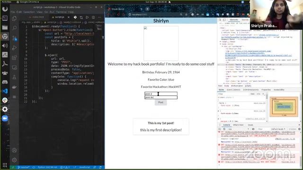Open the script.js:16 console source link
The width and height of the screenshot is (303, 170).
click(285, 139)
